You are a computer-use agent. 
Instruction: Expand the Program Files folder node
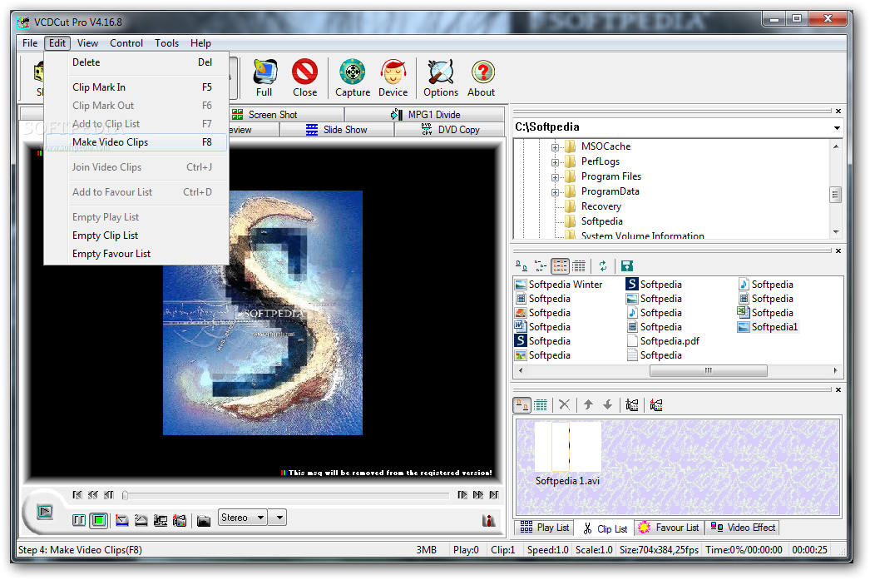(555, 177)
